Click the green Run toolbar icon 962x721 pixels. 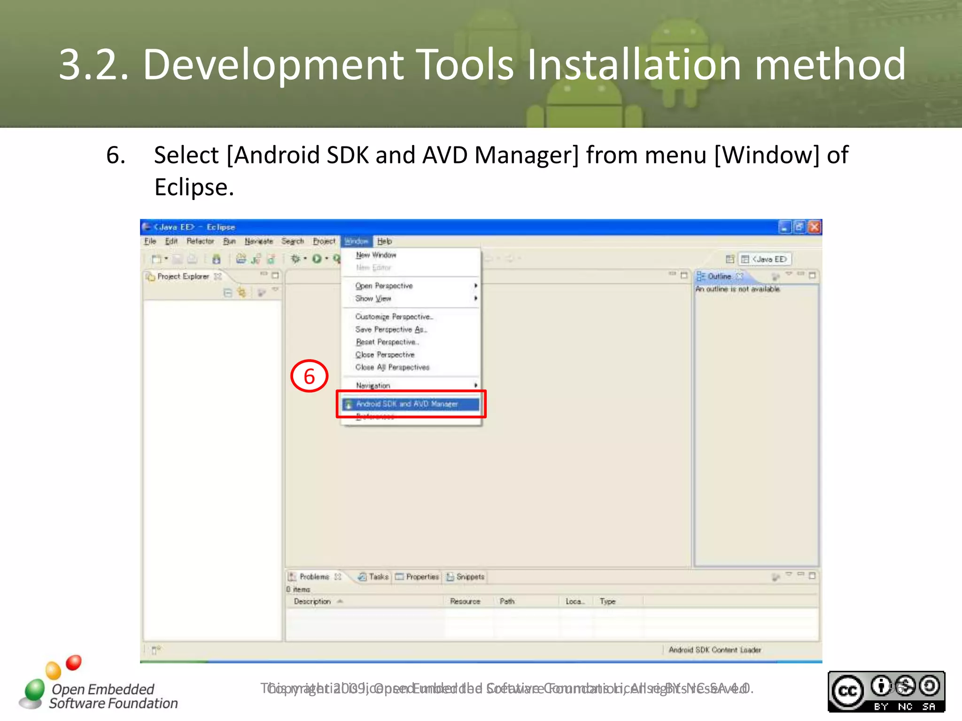pos(317,258)
